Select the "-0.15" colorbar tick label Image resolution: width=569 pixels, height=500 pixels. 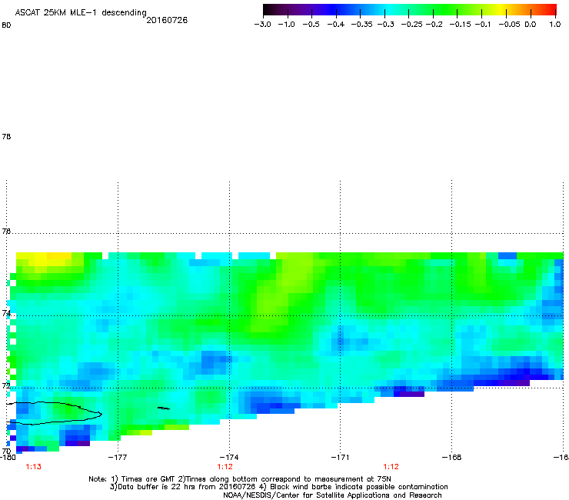(x=460, y=25)
